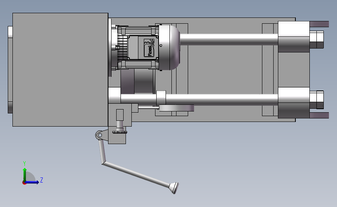337x207 pixels.
Task: Select the lower right end block clamp
Action: (294, 103)
